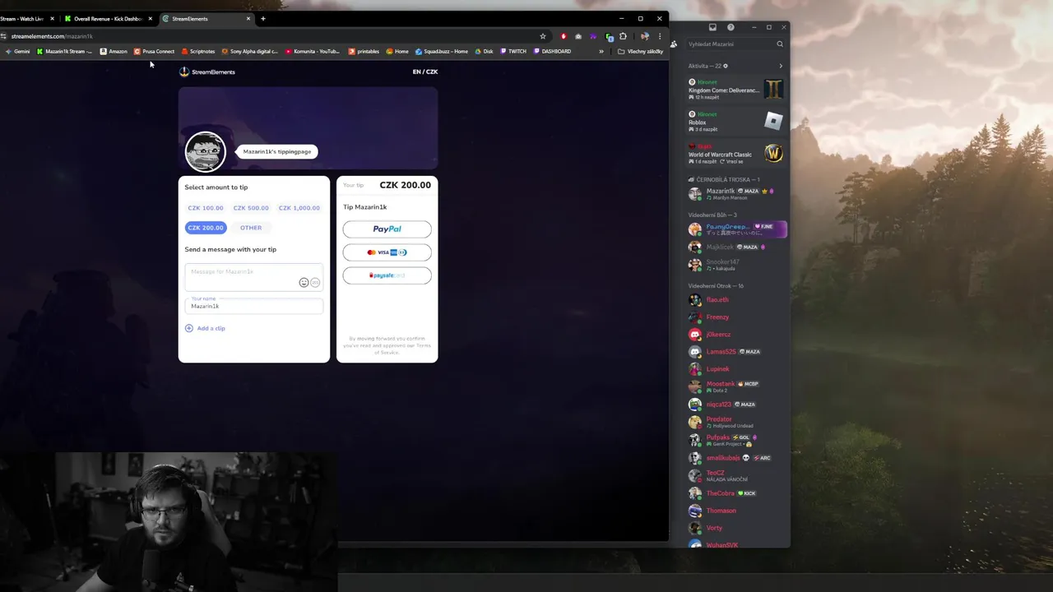The width and height of the screenshot is (1053, 592).
Task: Open member Thomason in the member list
Action: coord(737,511)
